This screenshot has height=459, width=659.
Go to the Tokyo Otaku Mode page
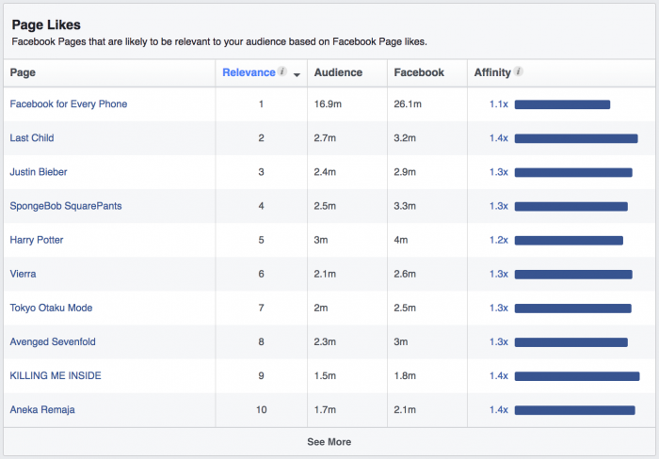(51, 308)
